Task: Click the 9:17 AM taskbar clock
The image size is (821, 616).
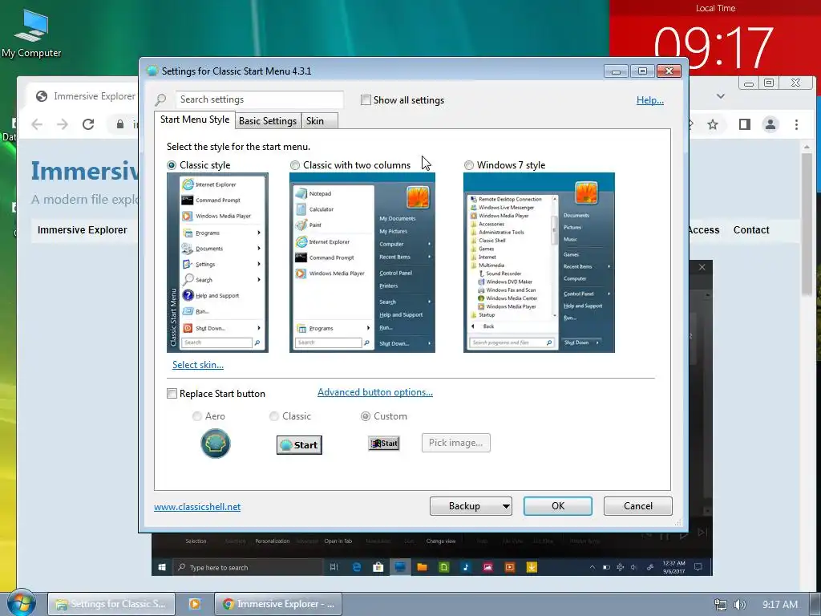Action: (779, 605)
